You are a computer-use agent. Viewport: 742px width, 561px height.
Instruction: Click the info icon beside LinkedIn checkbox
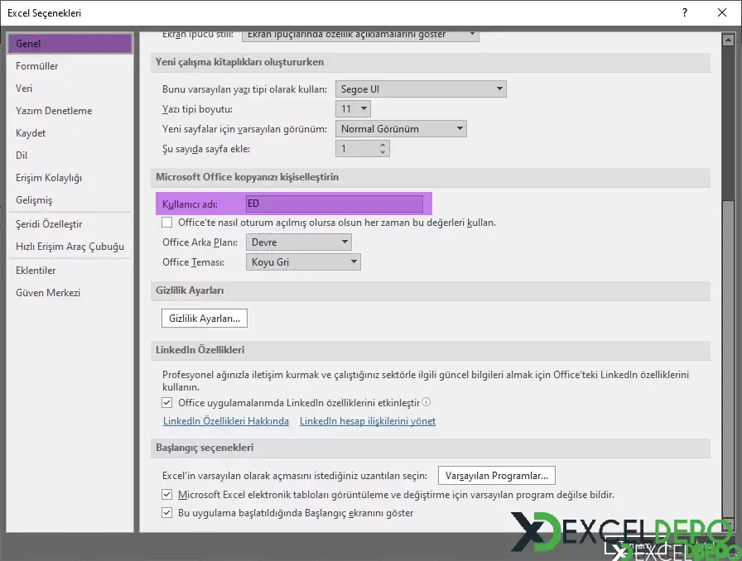point(426,402)
